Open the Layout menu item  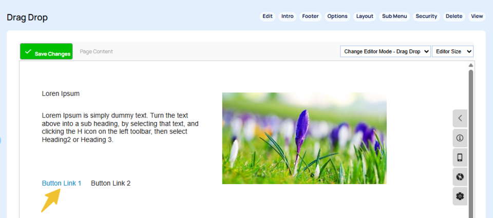(x=365, y=16)
